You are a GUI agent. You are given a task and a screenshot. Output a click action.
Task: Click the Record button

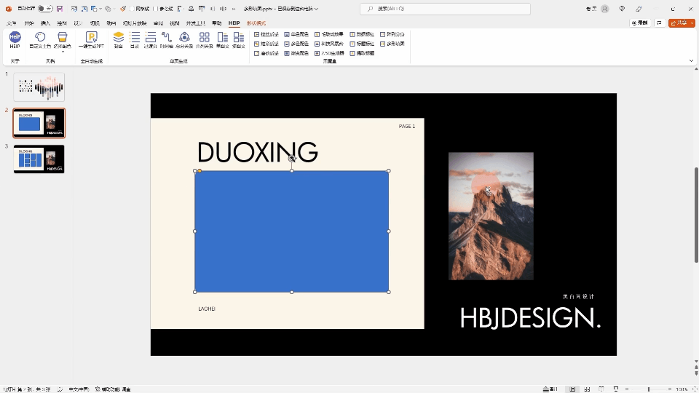640,23
